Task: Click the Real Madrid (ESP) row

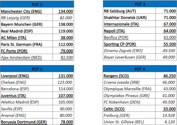Action: pos(37,31)
